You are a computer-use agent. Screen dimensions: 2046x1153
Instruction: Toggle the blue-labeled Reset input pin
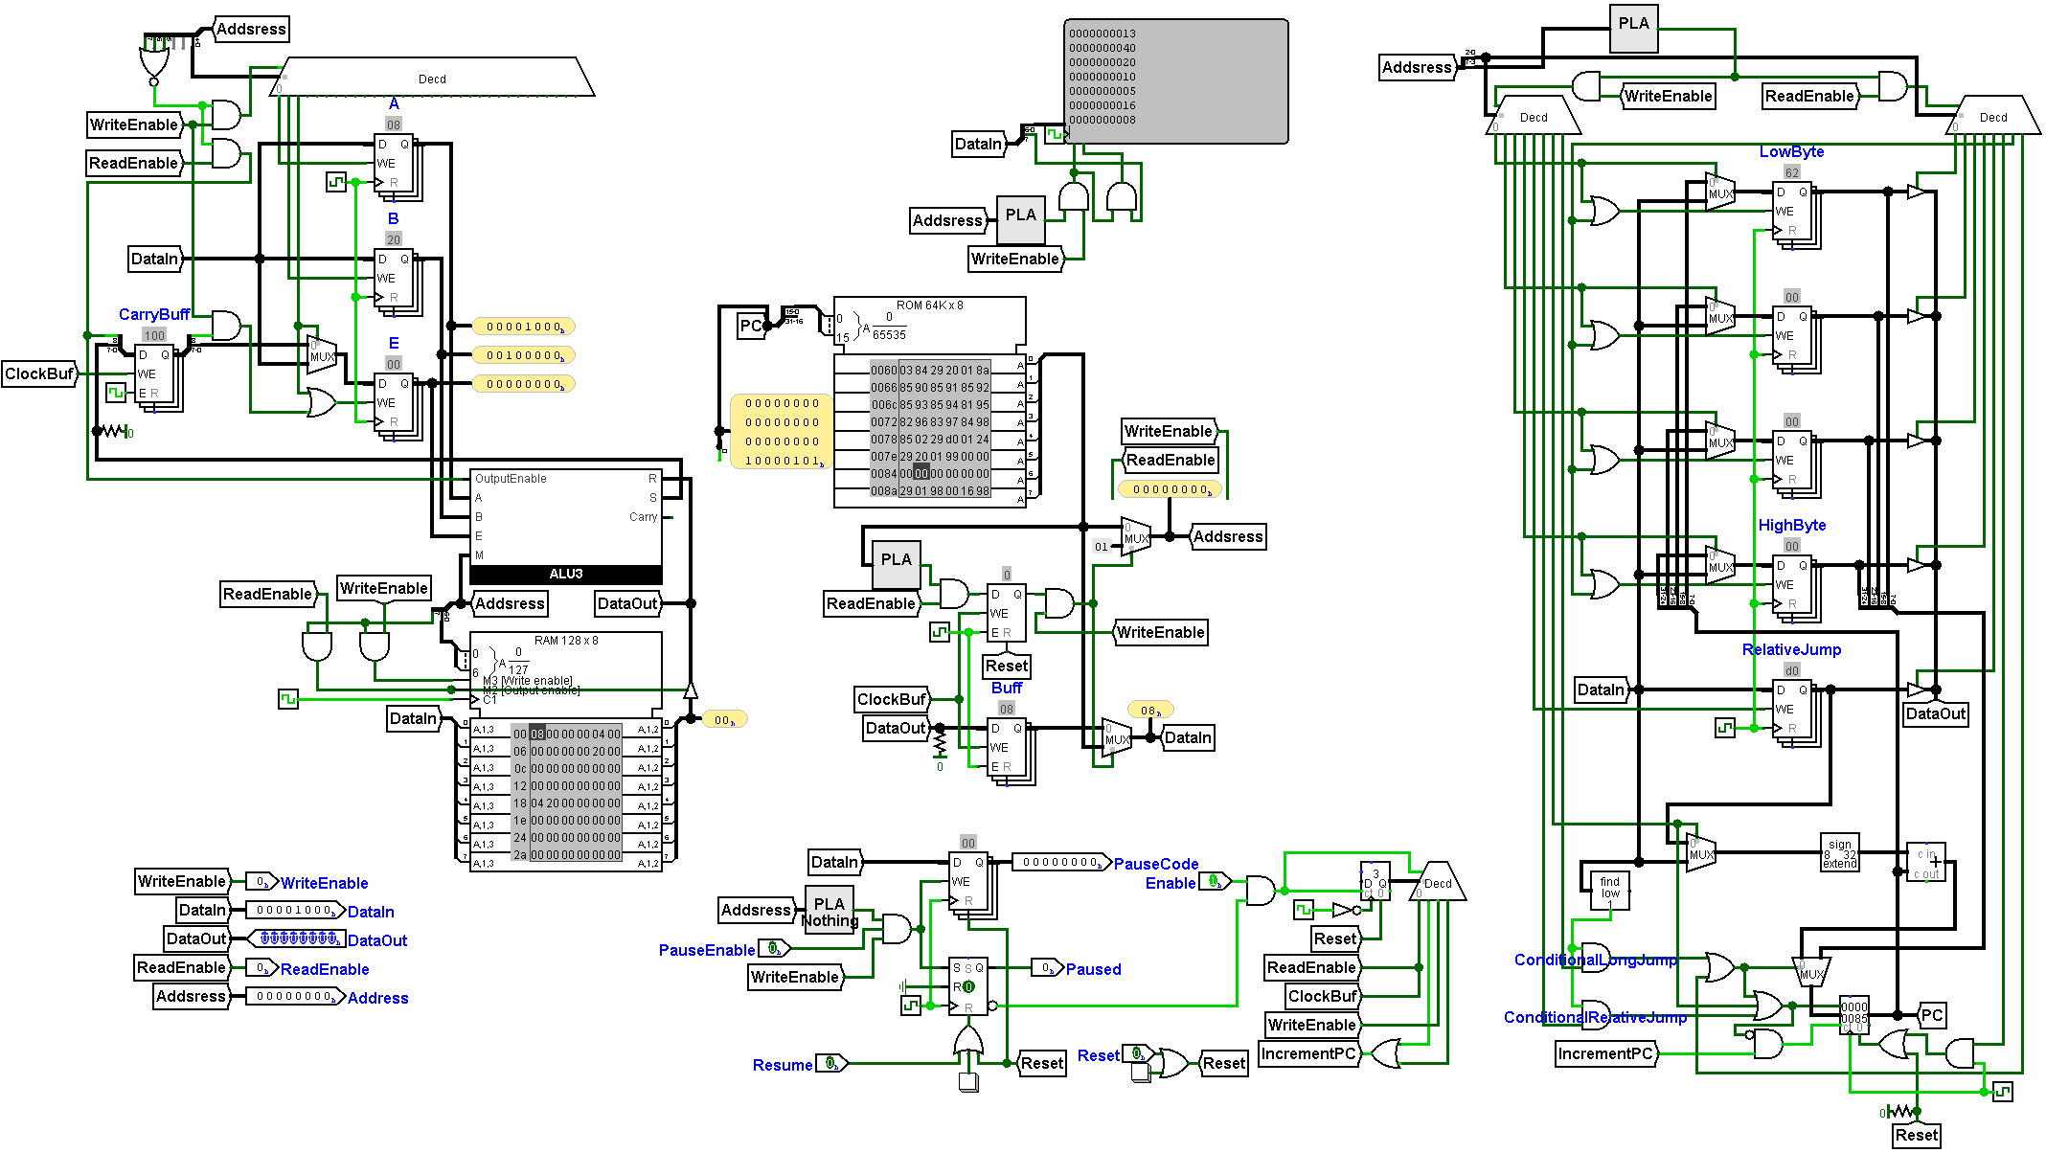click(1136, 1053)
